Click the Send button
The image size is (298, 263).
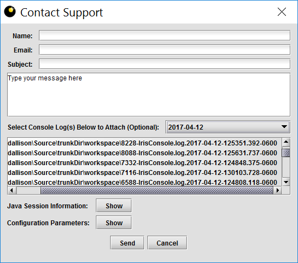127,243
